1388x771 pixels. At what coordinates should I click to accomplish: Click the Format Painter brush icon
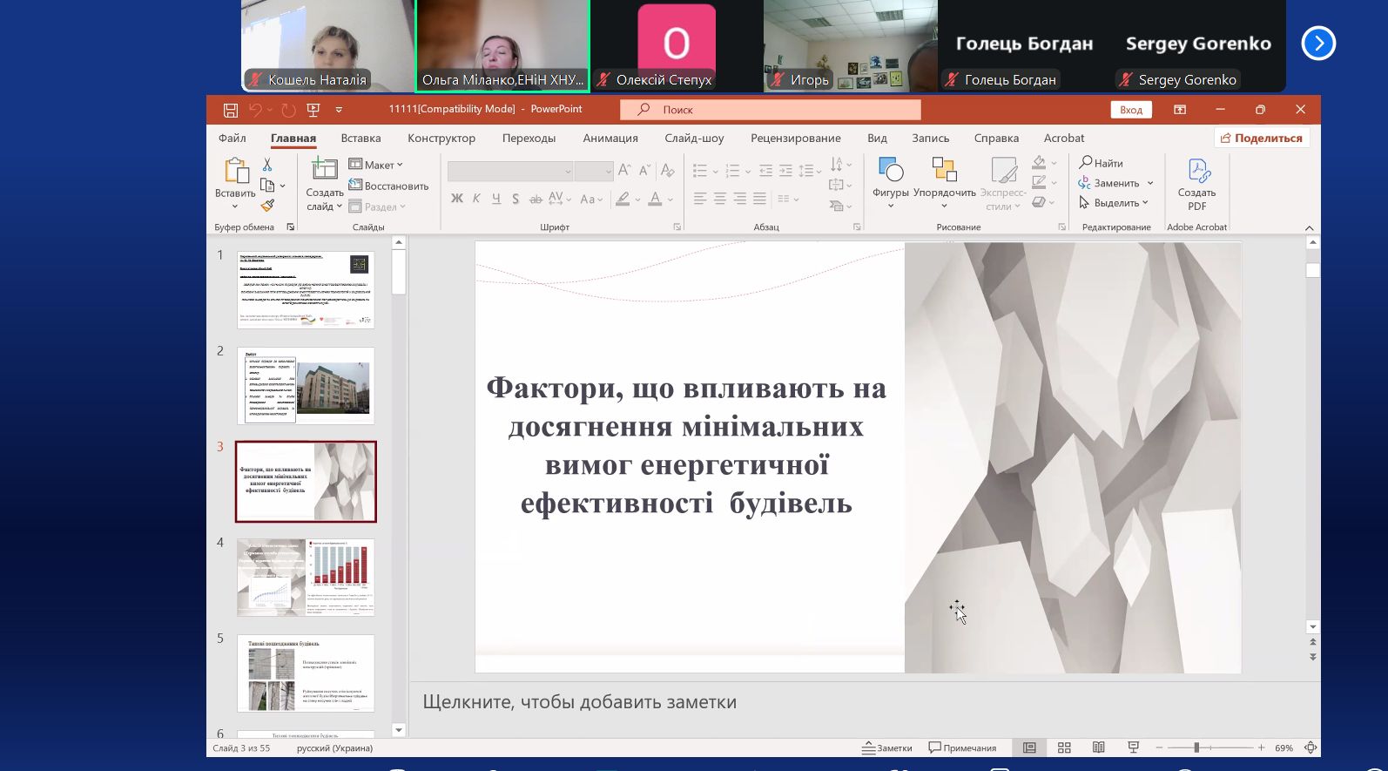pos(267,206)
